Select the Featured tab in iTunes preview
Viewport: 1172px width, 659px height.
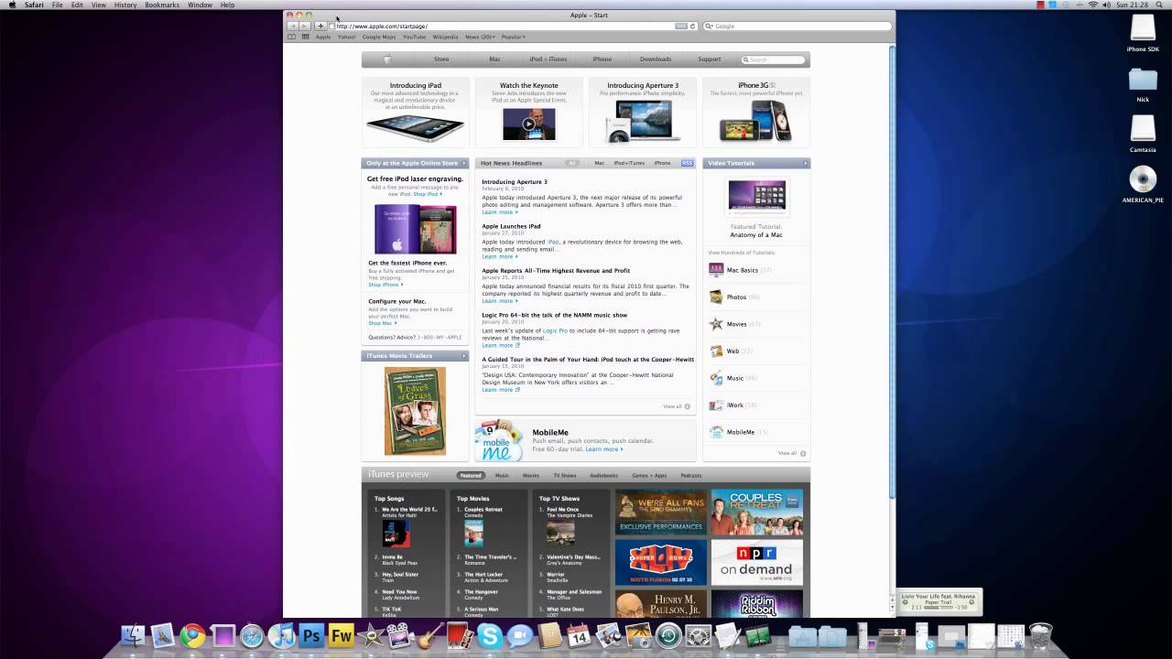[x=471, y=475]
